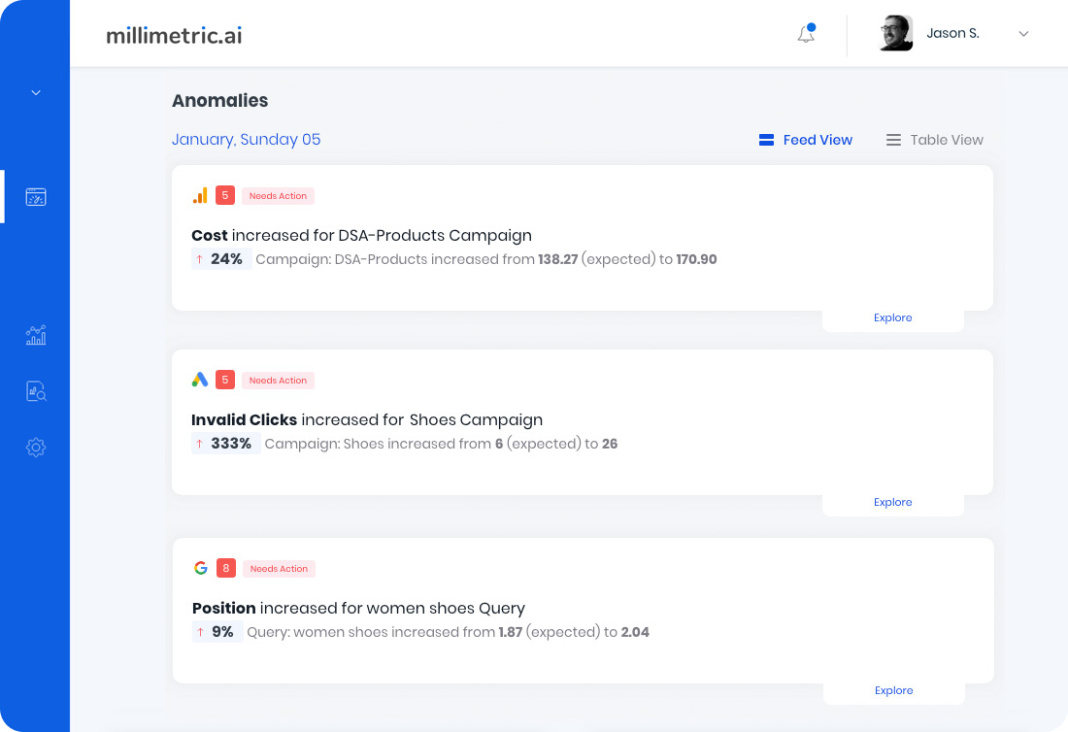Click the Google Ads icon on Invalid Clicks card

tap(200, 380)
